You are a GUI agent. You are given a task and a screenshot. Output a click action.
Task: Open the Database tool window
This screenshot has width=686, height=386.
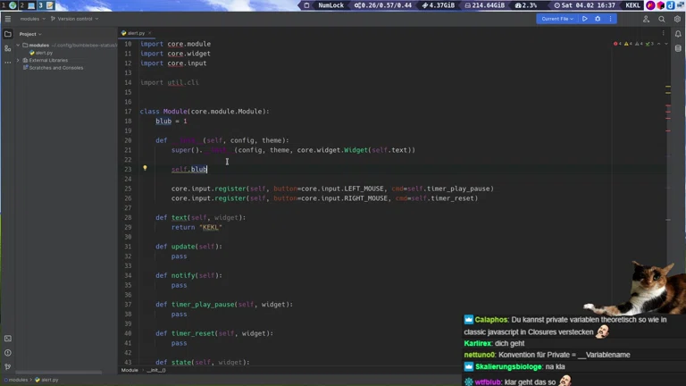678,48
